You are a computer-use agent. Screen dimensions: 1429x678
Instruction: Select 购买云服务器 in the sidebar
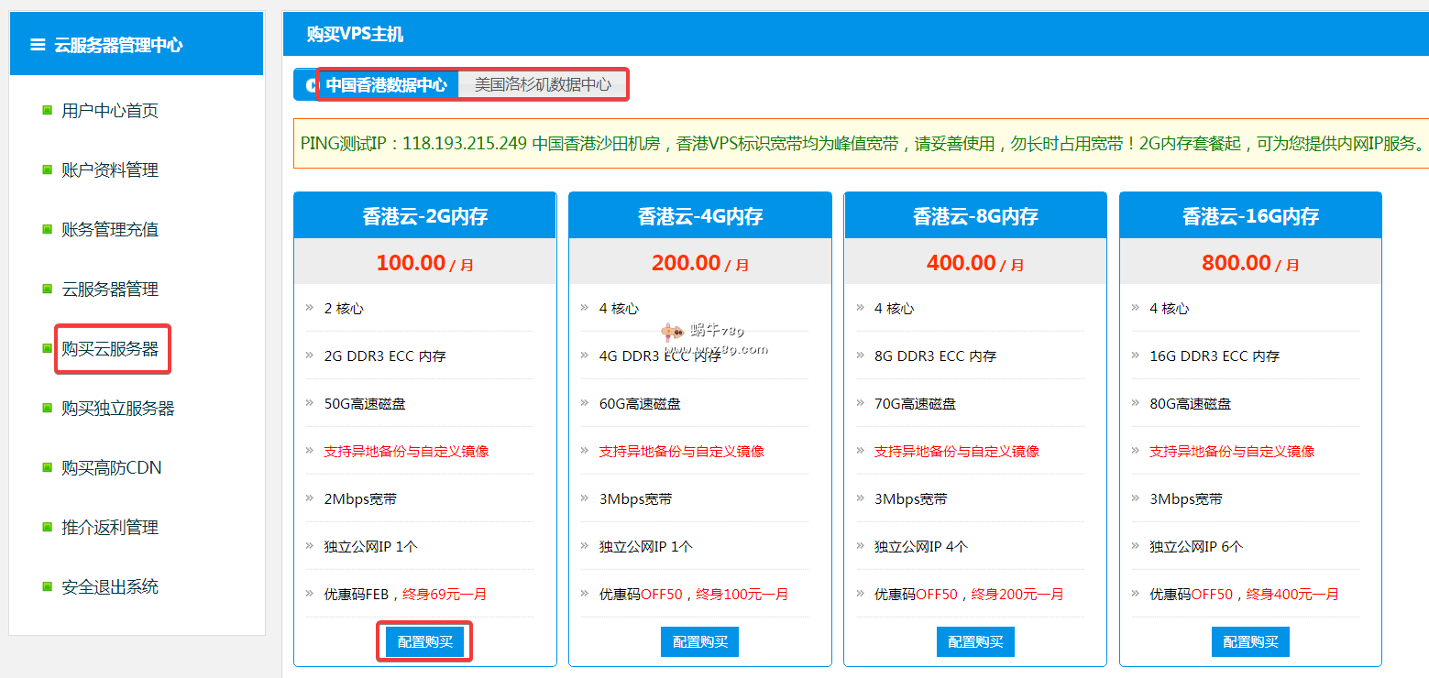click(110, 349)
